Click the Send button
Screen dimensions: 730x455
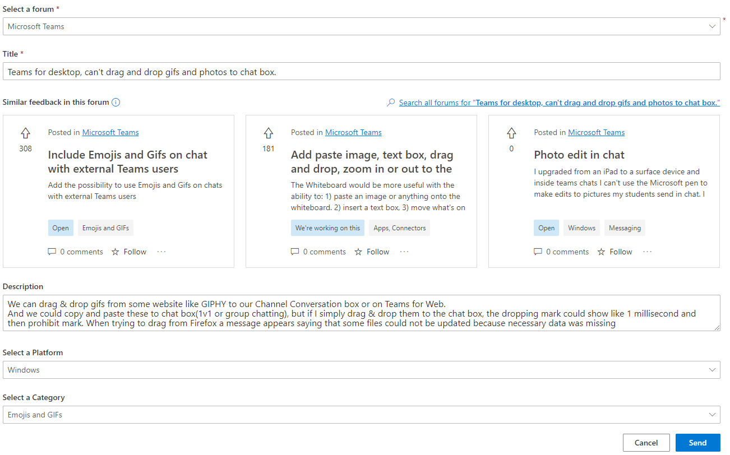[698, 443]
